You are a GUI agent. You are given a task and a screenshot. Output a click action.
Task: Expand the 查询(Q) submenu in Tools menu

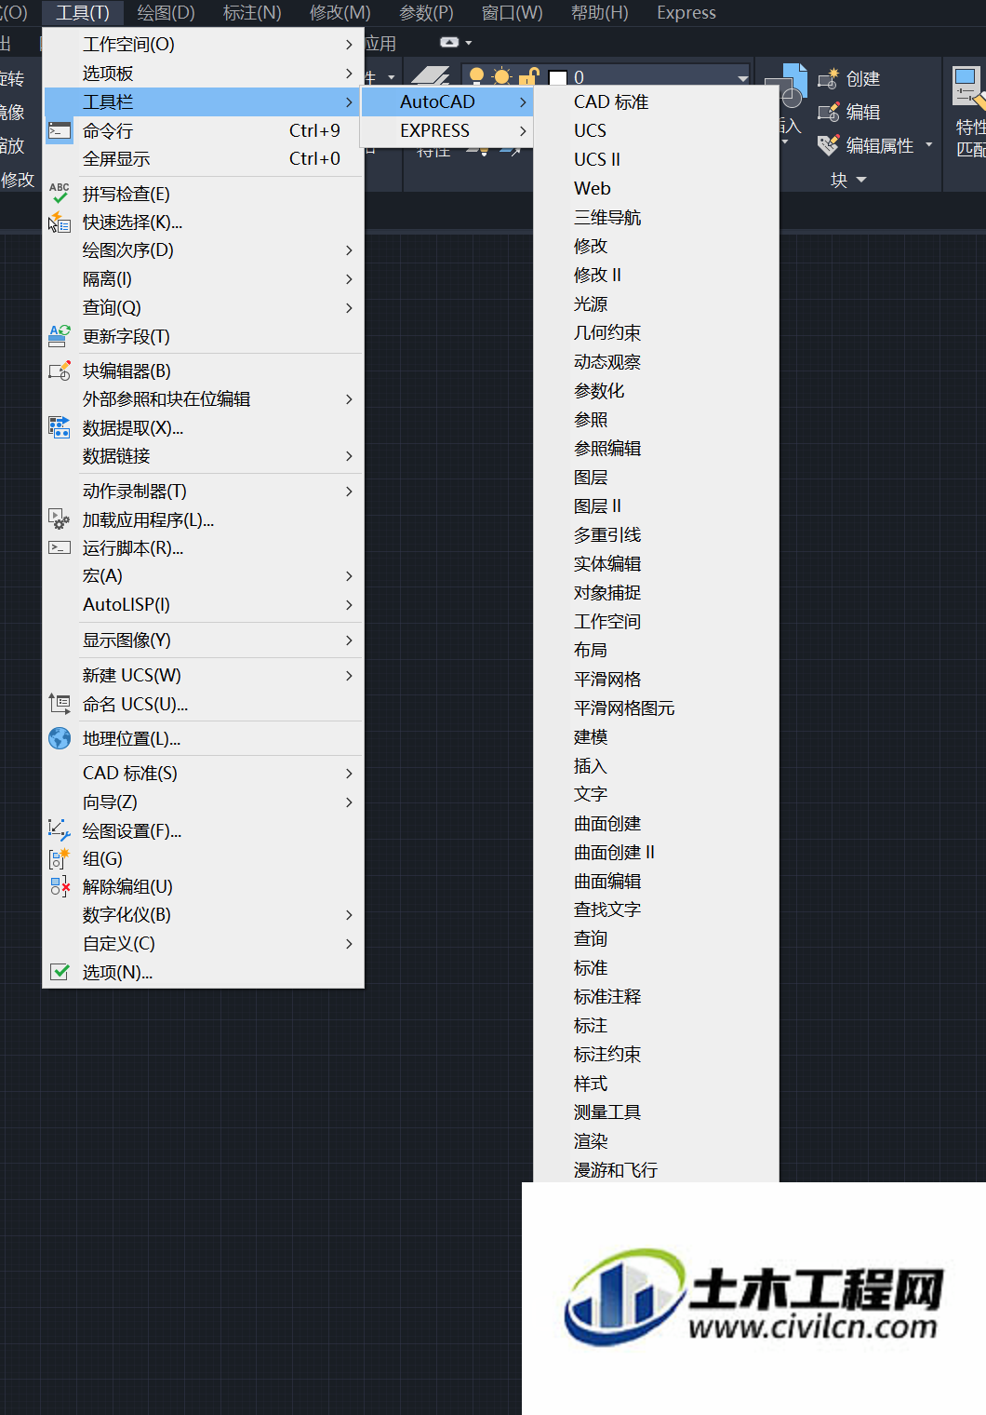click(203, 307)
